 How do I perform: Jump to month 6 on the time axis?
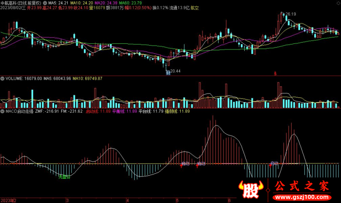point(229,200)
